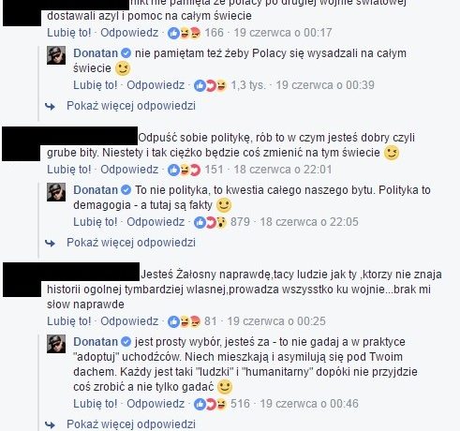460x431 pixels.
Task: Open Donatan's avatar beside the 'jest prosty wybór' reply
Action: point(56,344)
